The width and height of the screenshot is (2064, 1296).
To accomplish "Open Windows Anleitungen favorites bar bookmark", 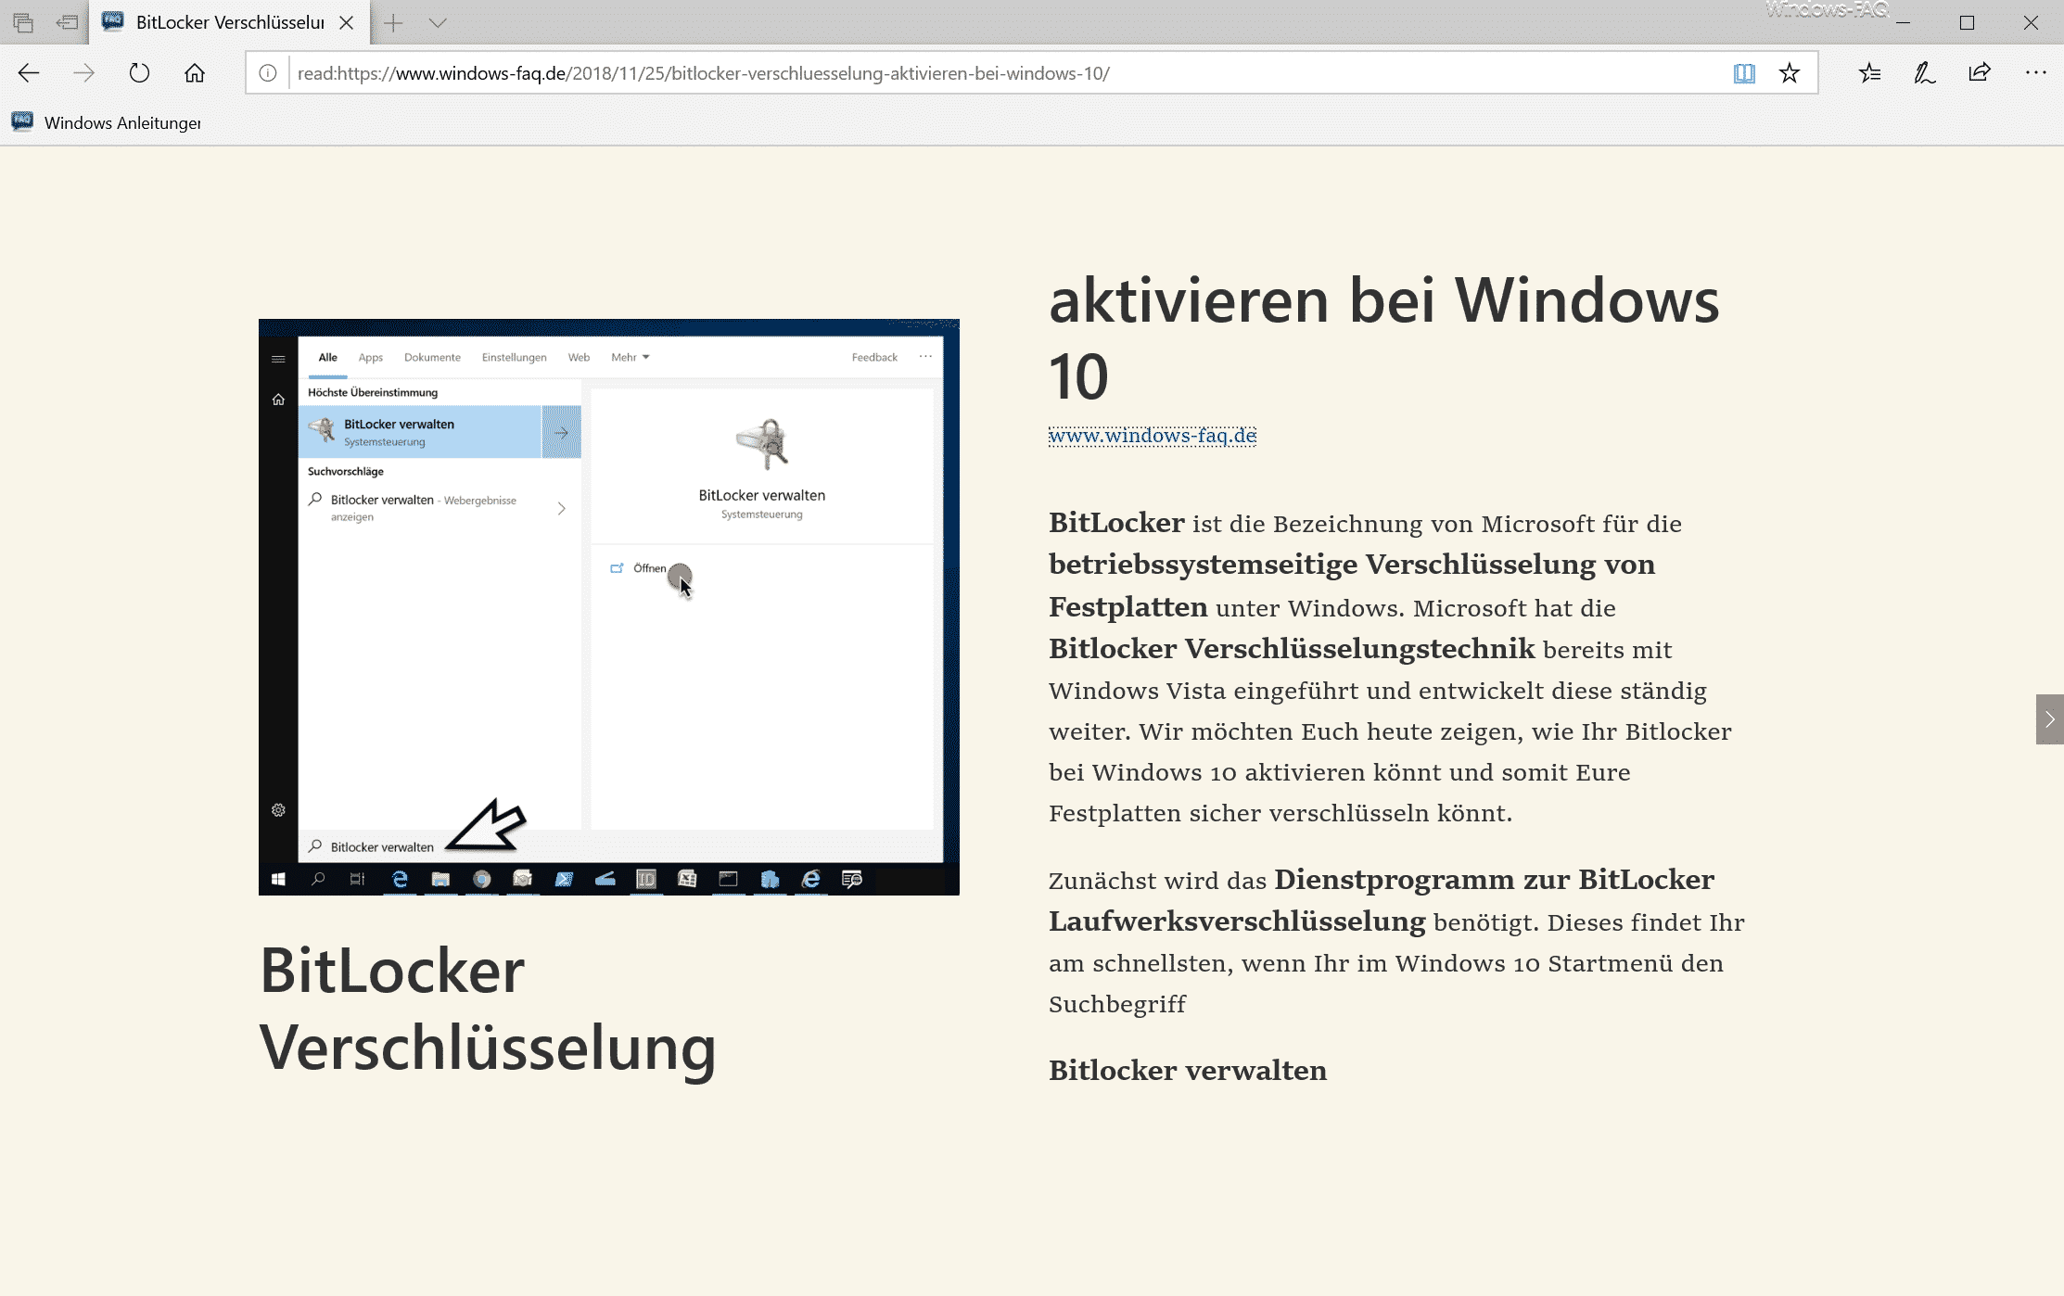I will 107,122.
